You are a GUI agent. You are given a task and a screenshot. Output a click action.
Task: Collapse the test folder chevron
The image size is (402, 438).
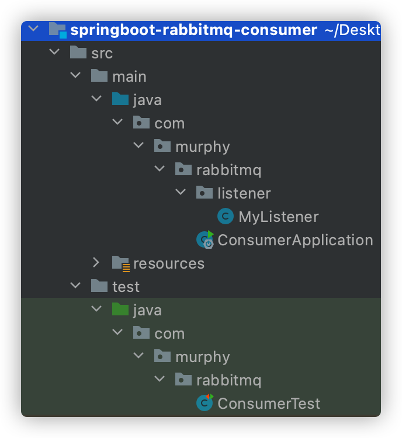(x=75, y=285)
